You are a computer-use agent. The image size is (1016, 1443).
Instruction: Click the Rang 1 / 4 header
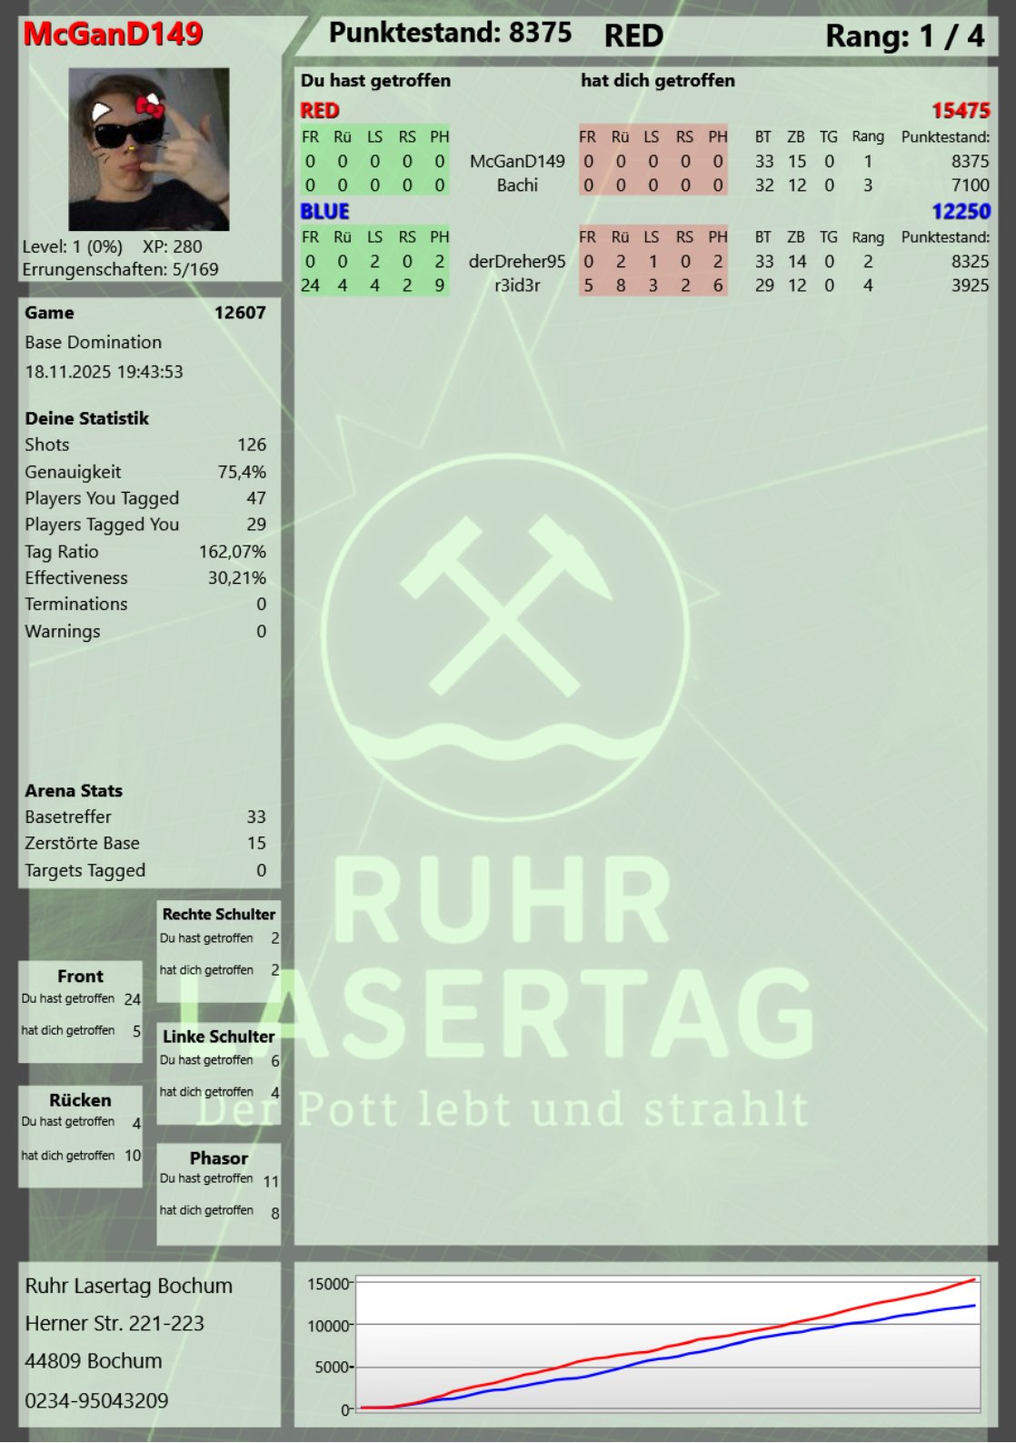(x=903, y=36)
